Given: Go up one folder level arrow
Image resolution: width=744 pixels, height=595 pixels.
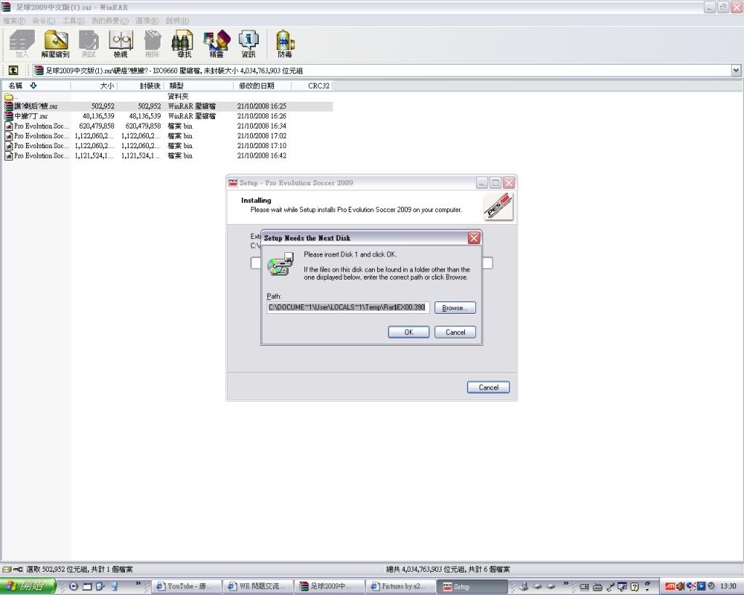Looking at the screenshot, I should pos(13,70).
